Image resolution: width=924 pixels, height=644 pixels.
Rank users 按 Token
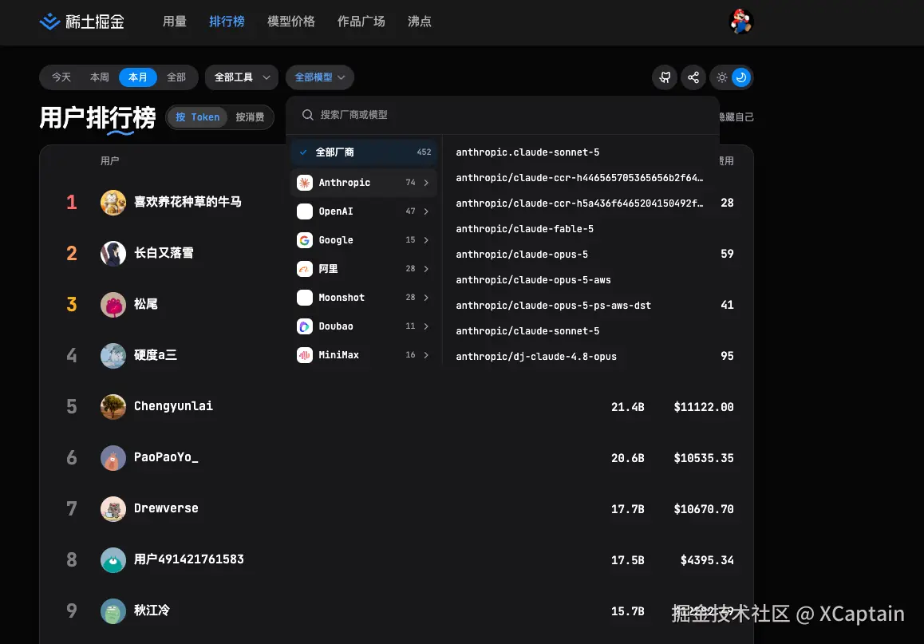pos(197,117)
